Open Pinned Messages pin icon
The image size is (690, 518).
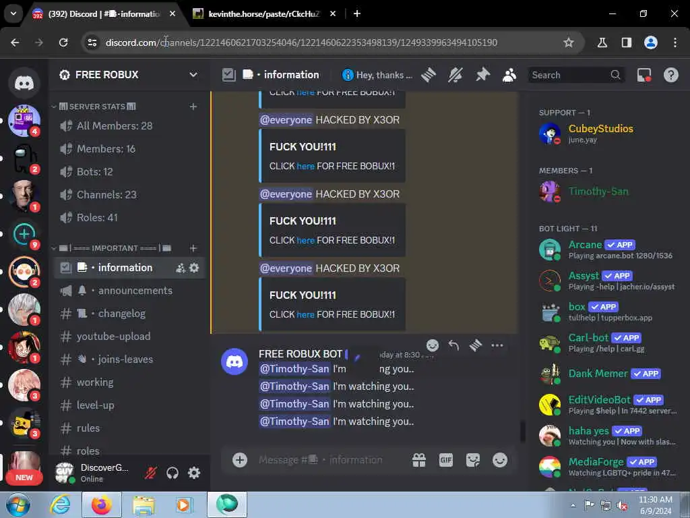pos(482,75)
